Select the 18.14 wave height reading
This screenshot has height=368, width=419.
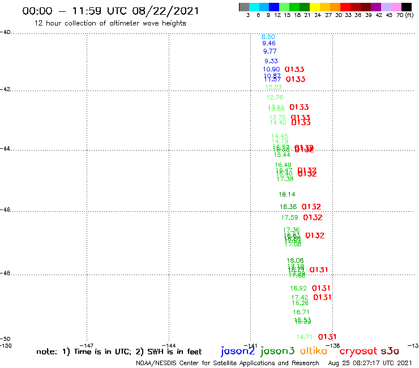pyautogui.click(x=287, y=195)
